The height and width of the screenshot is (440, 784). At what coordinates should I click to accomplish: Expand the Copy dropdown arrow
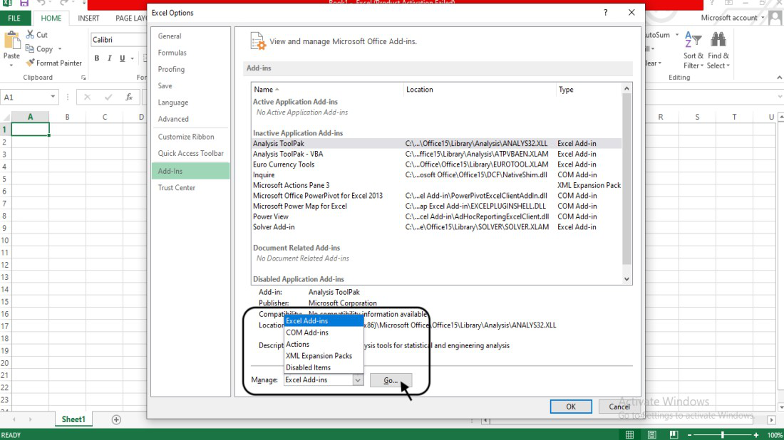point(60,49)
